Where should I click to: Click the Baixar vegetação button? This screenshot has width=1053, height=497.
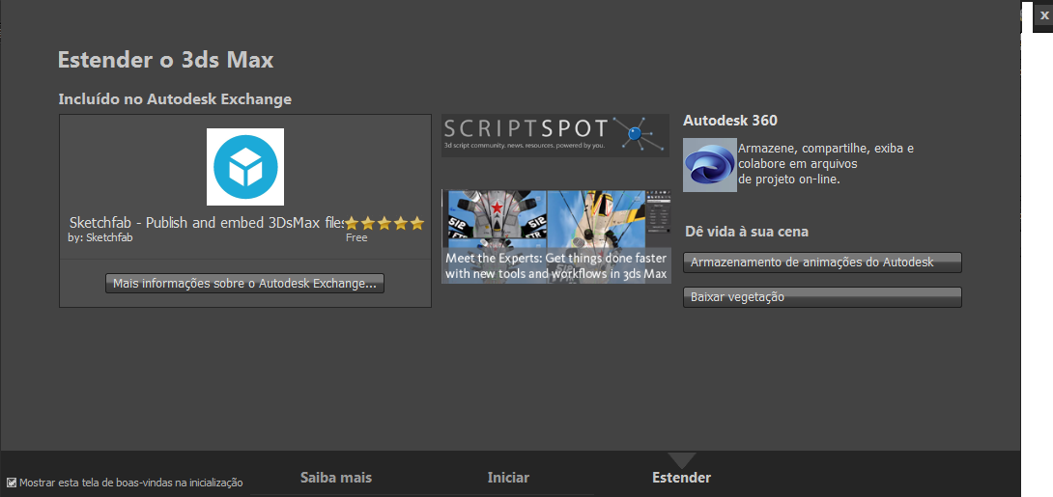[823, 297]
